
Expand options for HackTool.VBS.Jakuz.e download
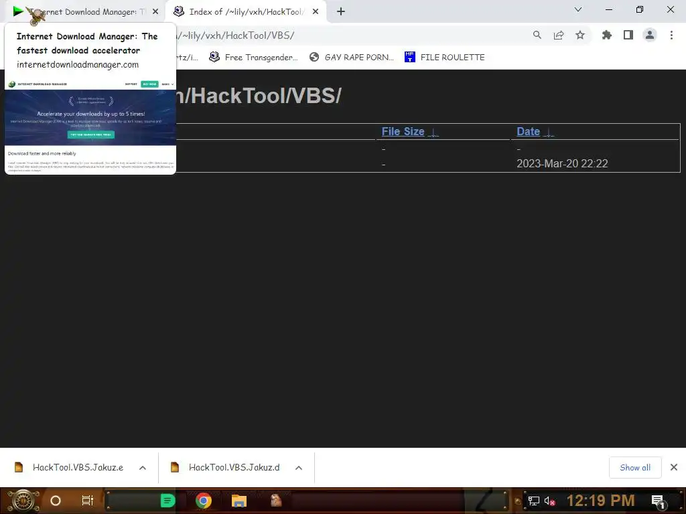(x=143, y=468)
